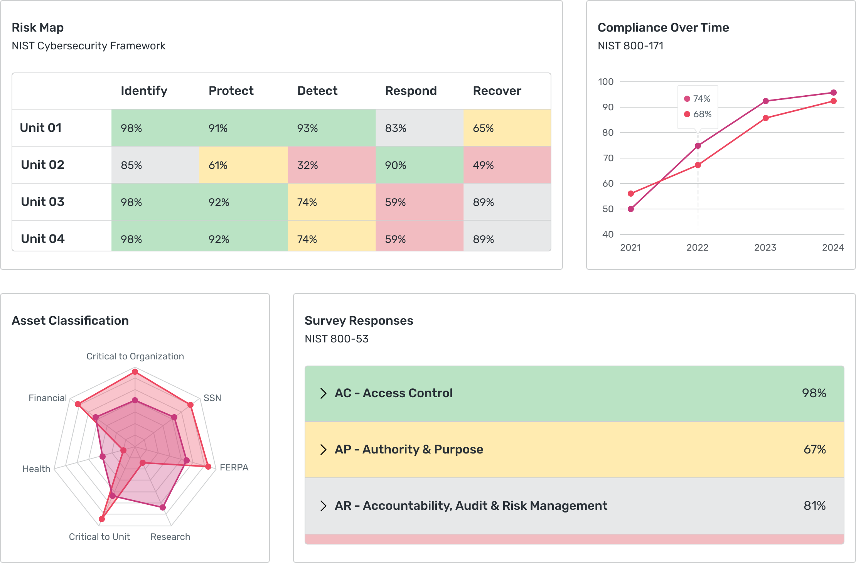The image size is (856, 563).
Task: Expand the AR - Accountability, Audit & Risk Management chevron
Action: click(x=323, y=506)
